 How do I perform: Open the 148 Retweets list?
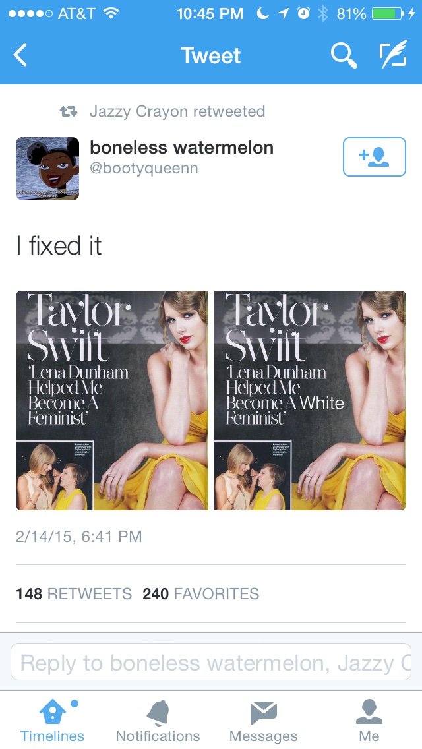click(74, 594)
